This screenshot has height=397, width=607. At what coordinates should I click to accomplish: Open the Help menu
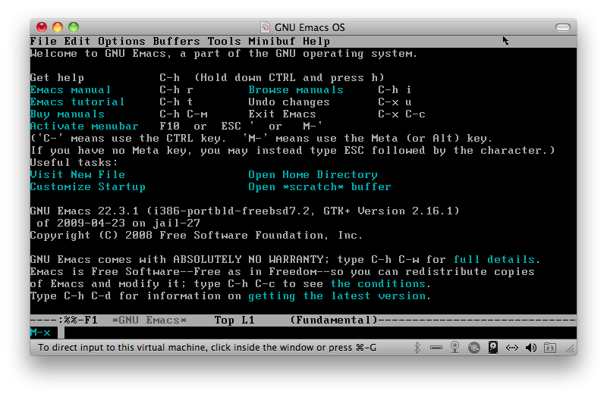(x=316, y=41)
